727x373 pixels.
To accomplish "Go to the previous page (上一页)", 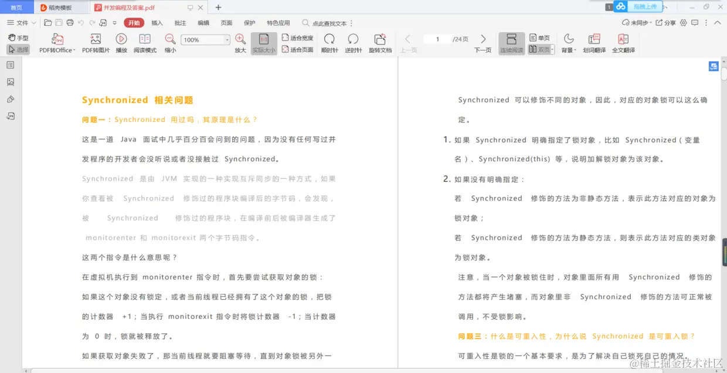I will (409, 43).
